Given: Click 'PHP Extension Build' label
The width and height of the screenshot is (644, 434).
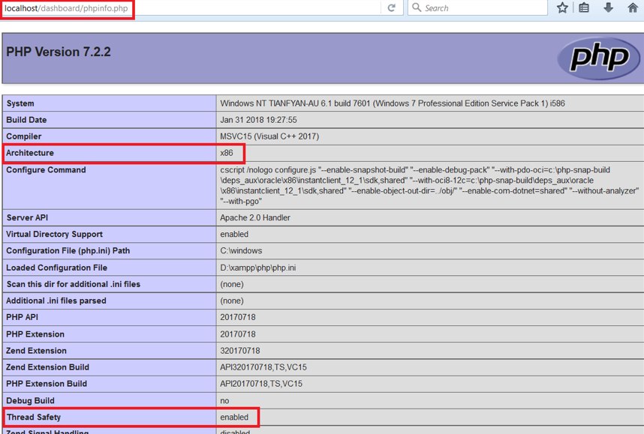Looking at the screenshot, I should [x=47, y=384].
